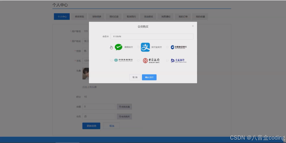The width and height of the screenshot is (286, 143).
Task: Click the 支付宝支付 label text
Action: 156,47
